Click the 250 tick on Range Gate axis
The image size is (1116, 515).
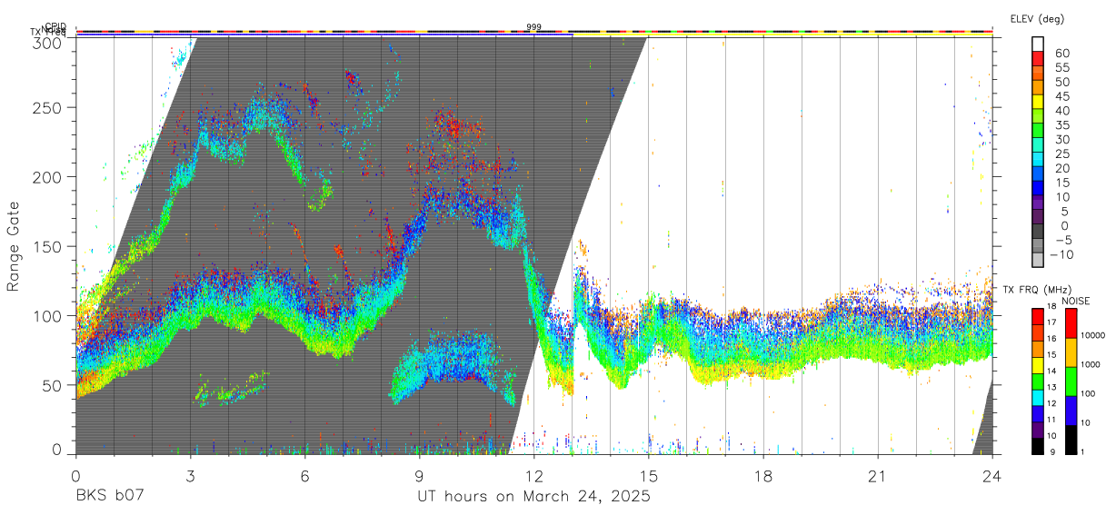48,106
